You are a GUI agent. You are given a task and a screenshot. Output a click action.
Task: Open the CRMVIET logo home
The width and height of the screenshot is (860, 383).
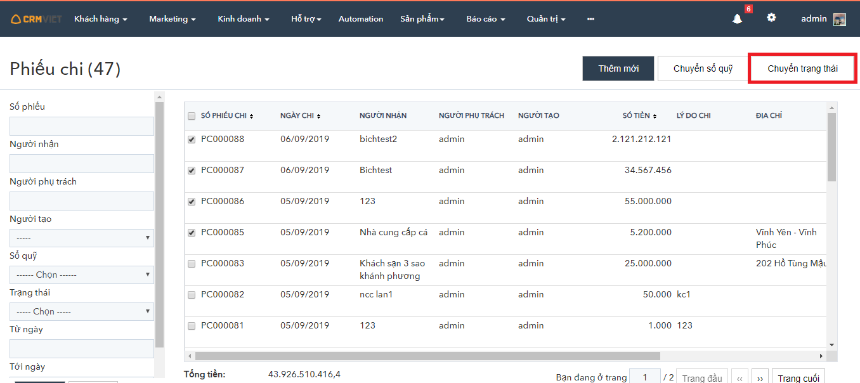[x=36, y=19]
